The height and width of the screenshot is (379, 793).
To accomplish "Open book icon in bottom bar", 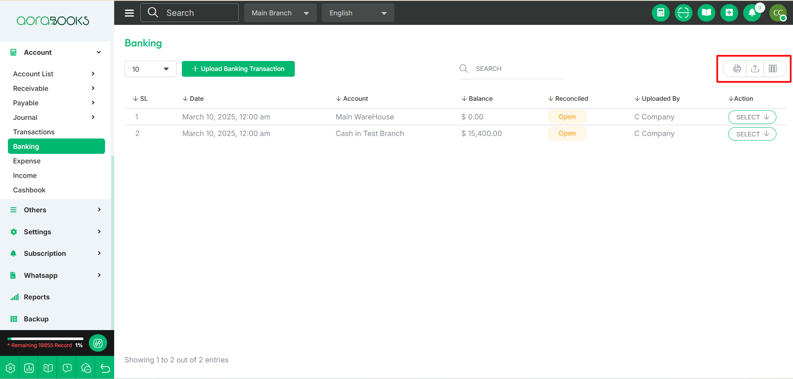I will (48, 368).
